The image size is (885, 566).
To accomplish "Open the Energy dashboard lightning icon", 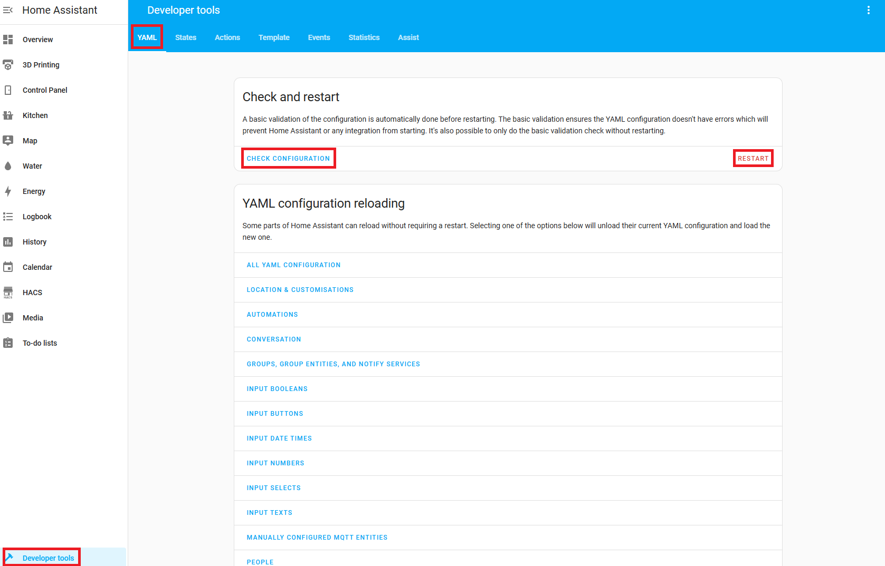I will 8,191.
